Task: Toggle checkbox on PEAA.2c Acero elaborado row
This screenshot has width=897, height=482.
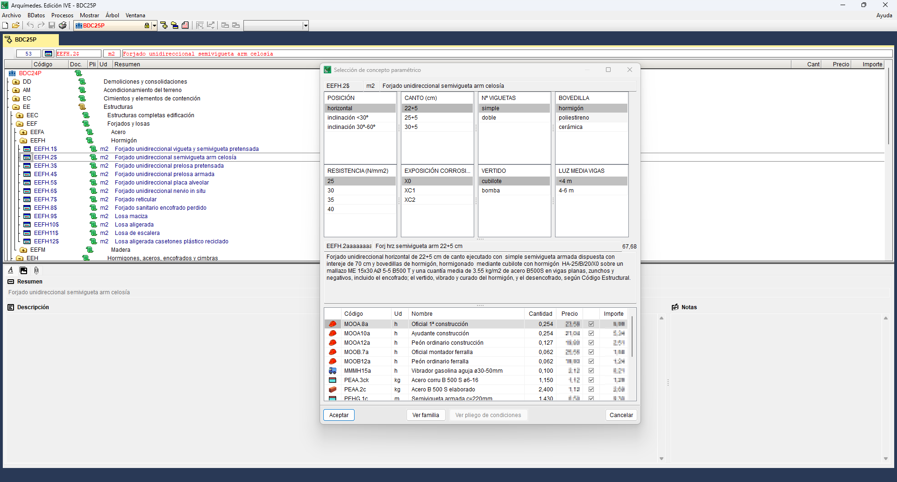Action: [x=591, y=390]
